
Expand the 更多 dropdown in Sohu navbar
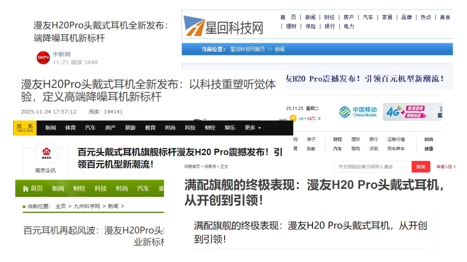(253, 128)
